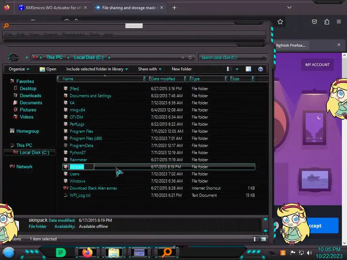
Task: Open the Search menu in Everything window
Action: click(50, 35)
